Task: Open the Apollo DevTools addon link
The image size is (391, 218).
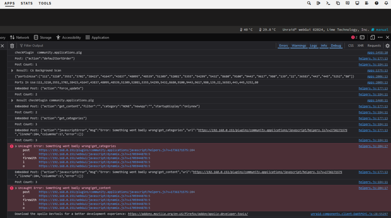Action: 188,214
